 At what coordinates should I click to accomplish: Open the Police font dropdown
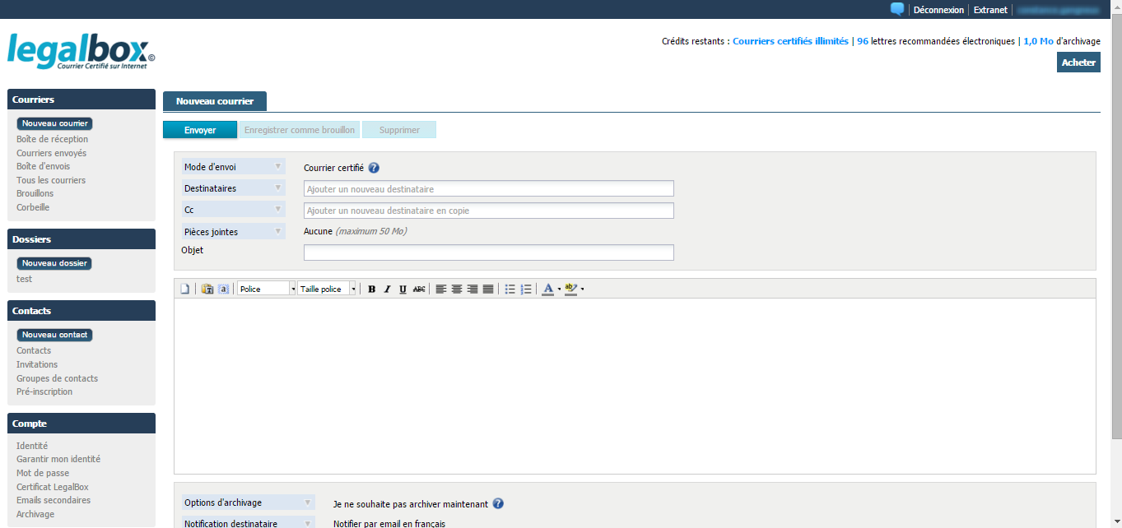(x=267, y=289)
